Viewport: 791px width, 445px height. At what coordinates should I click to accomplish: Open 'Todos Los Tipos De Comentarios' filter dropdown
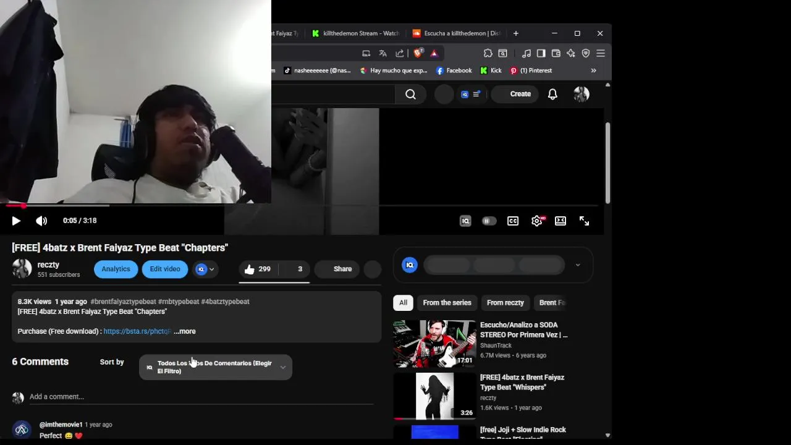pyautogui.click(x=216, y=367)
